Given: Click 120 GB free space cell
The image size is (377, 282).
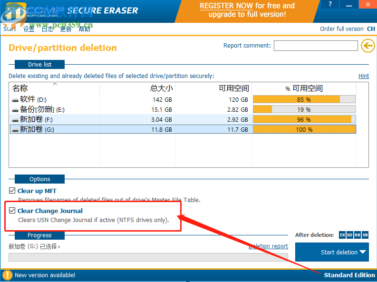Looking at the screenshot, I should pos(238,99).
